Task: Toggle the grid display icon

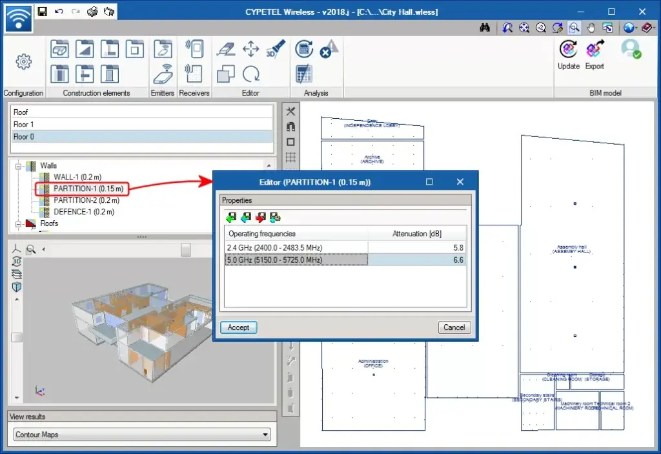Action: point(290,157)
